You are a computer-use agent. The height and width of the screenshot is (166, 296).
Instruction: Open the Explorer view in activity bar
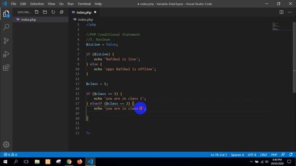click(x=6, y=14)
